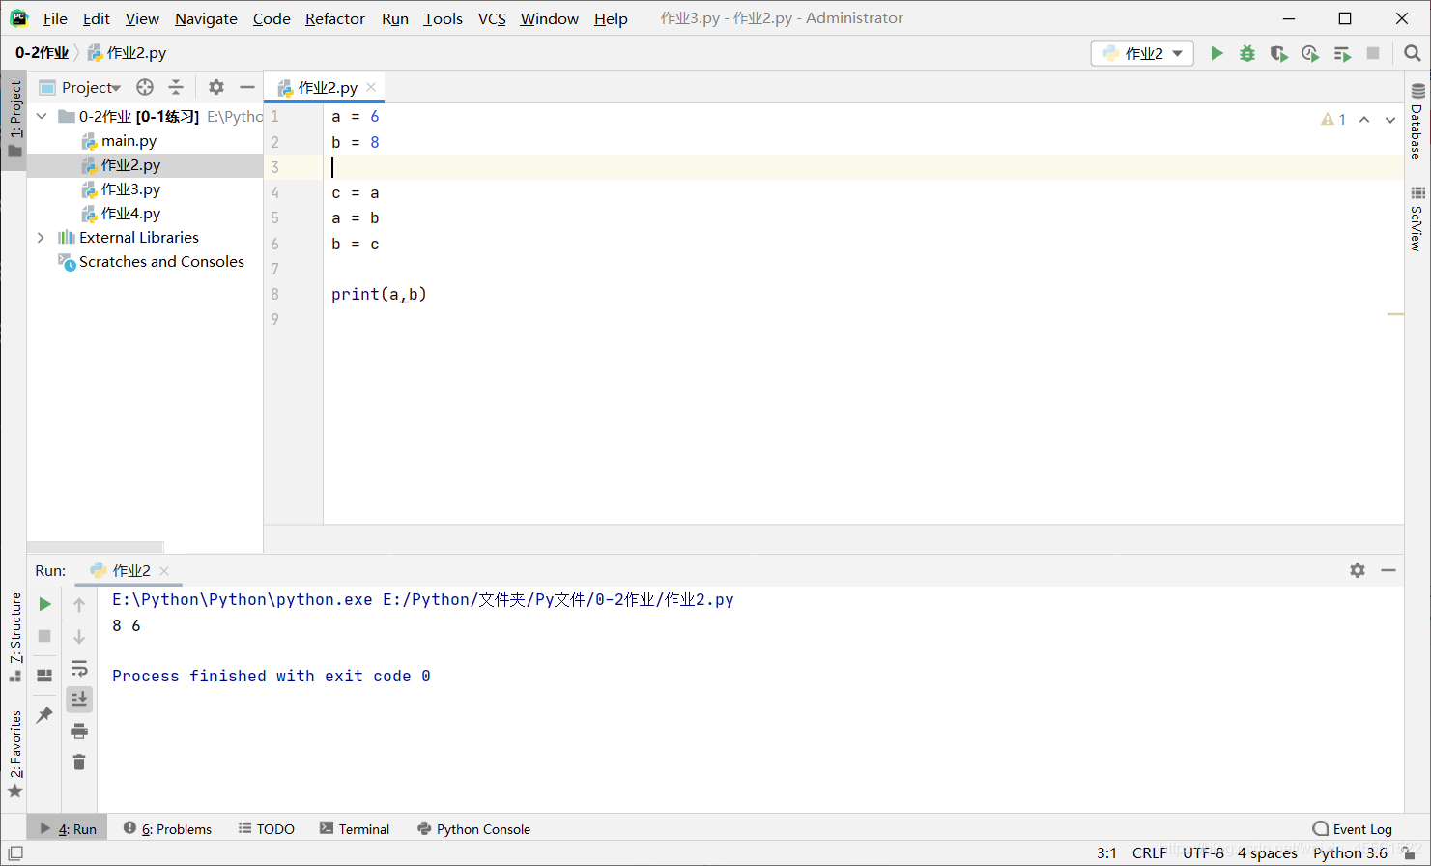Open the Favorites side panel

(x=15, y=754)
